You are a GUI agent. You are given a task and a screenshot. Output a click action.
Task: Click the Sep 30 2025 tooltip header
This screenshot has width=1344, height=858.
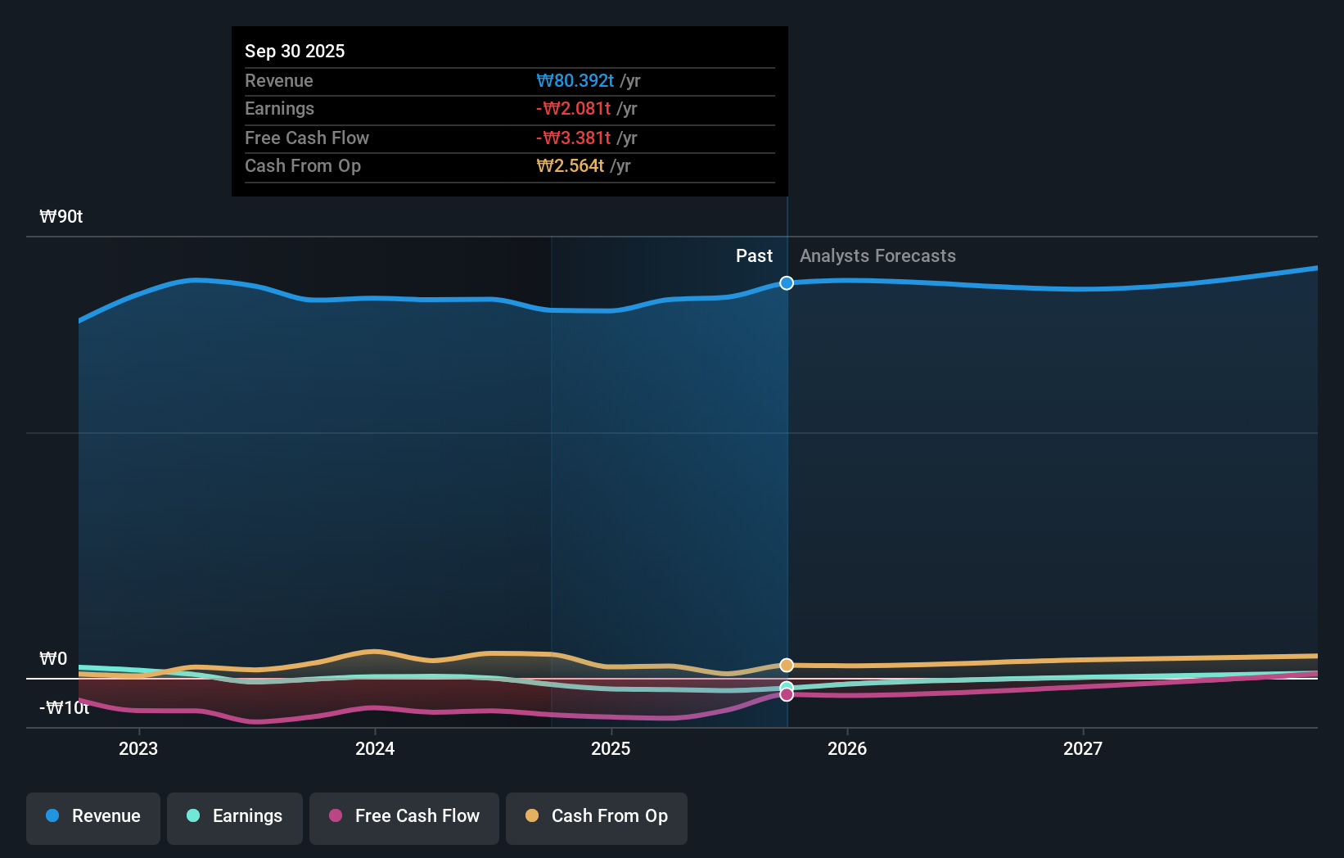click(295, 51)
